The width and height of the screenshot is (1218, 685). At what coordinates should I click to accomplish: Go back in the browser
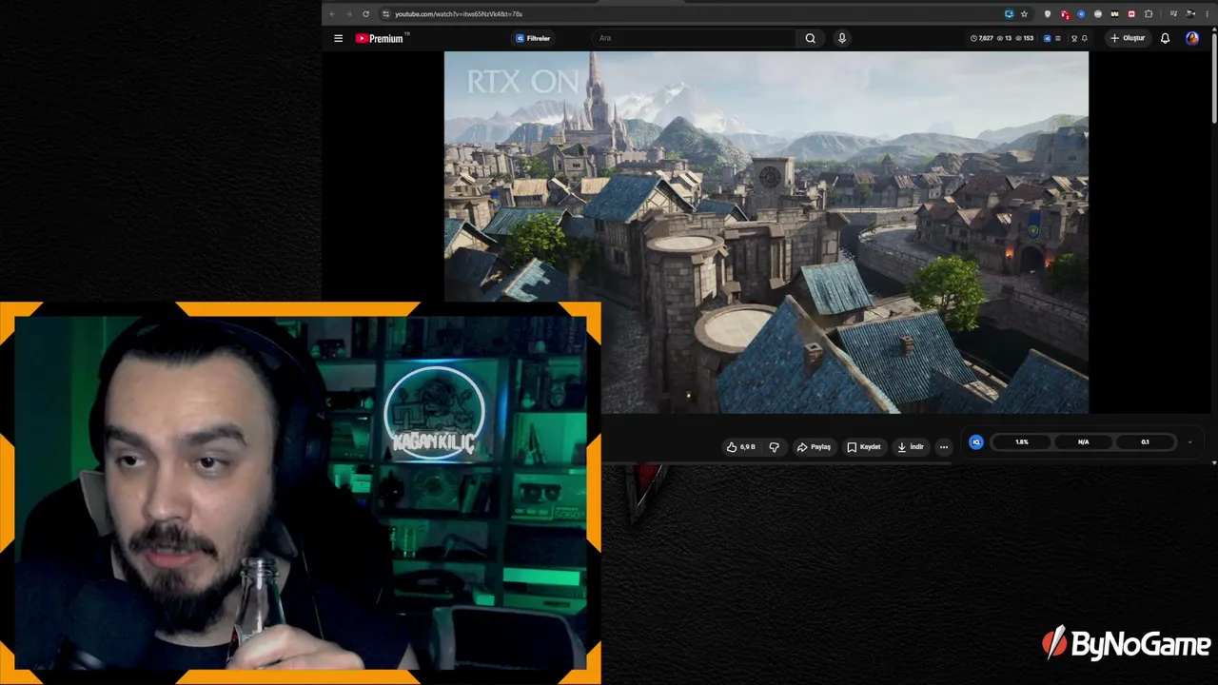click(331, 14)
